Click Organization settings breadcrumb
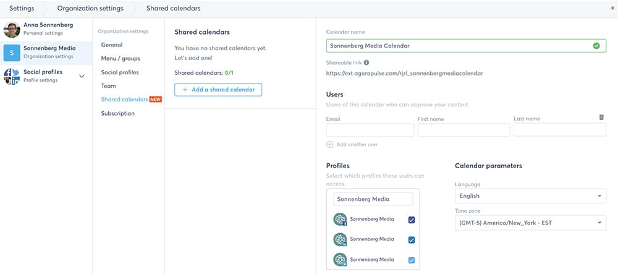Screen dimensions: 618x274 [90, 8]
